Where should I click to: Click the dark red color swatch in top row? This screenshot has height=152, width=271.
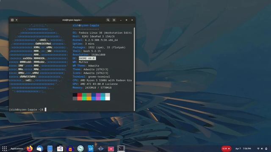point(80,95)
